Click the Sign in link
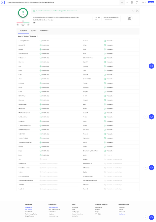The image size is (156, 222). coord(144,2)
